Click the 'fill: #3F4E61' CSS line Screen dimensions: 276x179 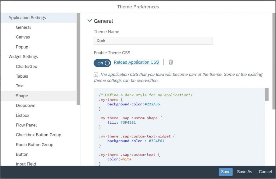coord(122,122)
